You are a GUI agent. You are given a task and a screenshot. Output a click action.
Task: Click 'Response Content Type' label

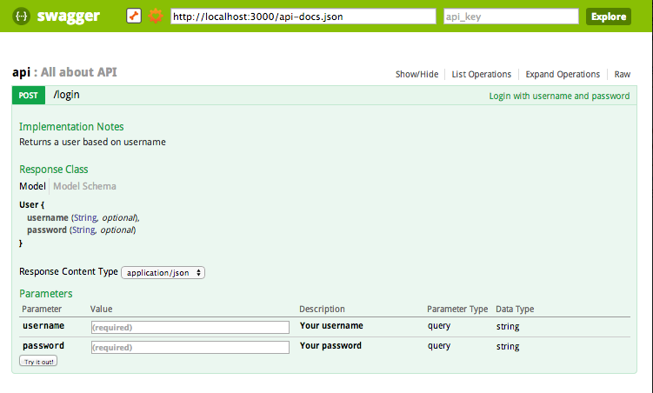pos(69,271)
